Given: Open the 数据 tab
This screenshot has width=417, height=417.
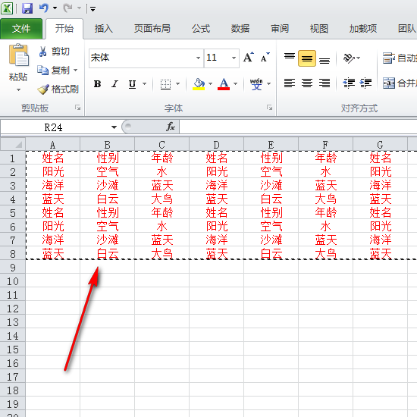Looking at the screenshot, I should pyautogui.click(x=240, y=29).
